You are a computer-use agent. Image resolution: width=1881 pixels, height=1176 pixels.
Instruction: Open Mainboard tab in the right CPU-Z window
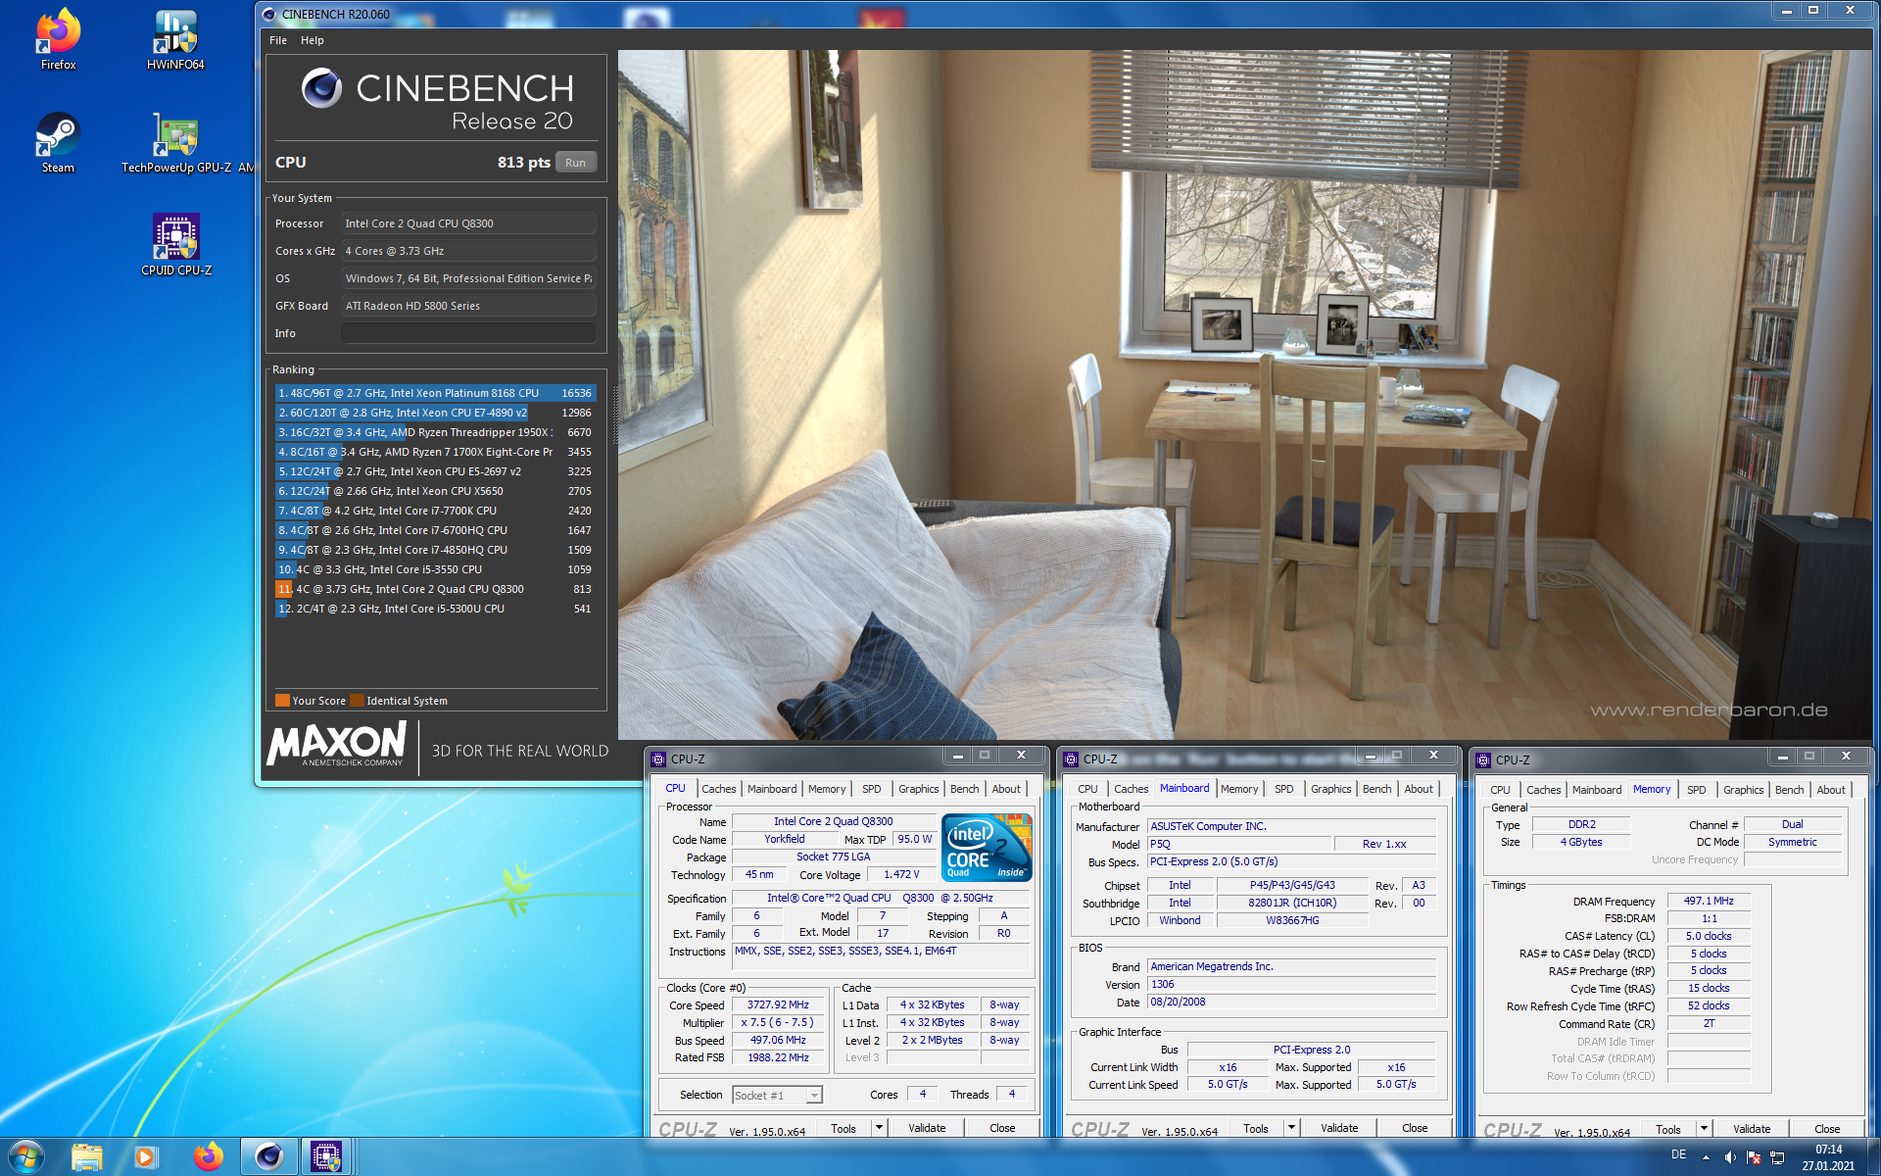[x=1596, y=790]
